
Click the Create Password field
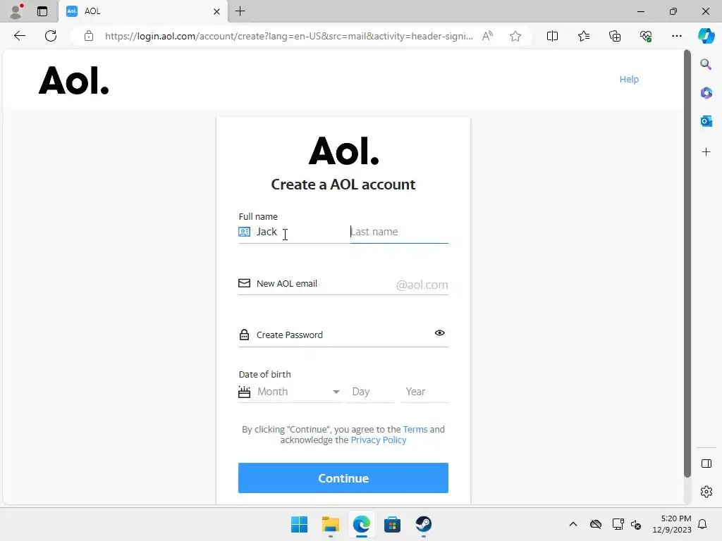(343, 335)
